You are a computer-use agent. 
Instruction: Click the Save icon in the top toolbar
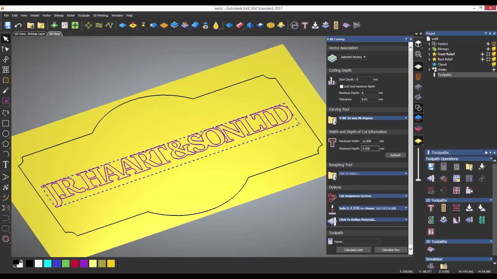pyautogui.click(x=7, y=25)
